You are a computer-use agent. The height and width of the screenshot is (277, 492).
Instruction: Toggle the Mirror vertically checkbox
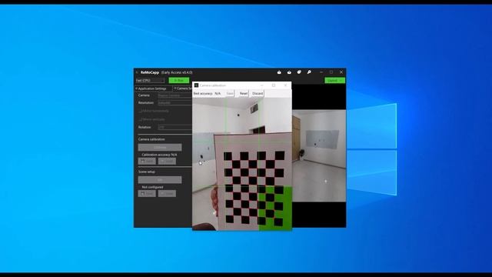pos(141,120)
